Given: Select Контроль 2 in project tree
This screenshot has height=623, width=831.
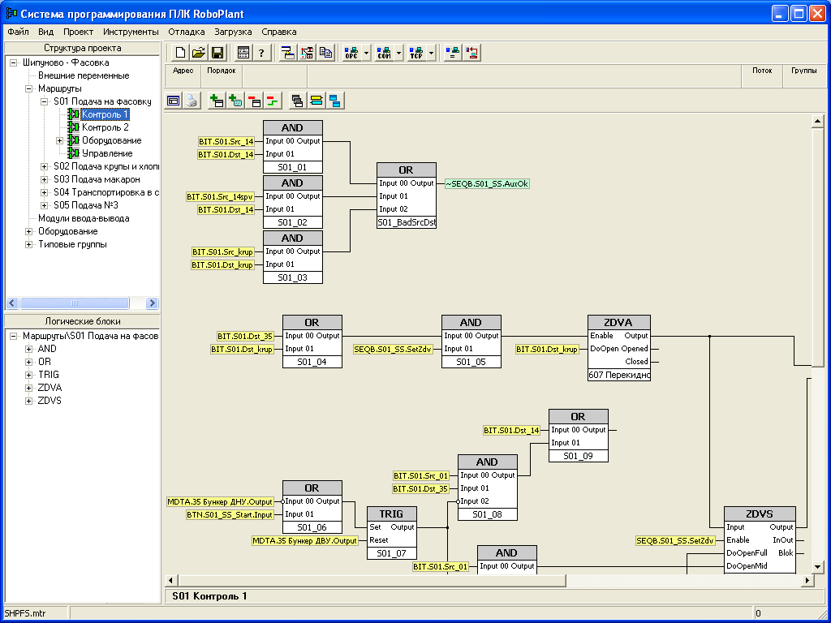Looking at the screenshot, I should [x=105, y=127].
